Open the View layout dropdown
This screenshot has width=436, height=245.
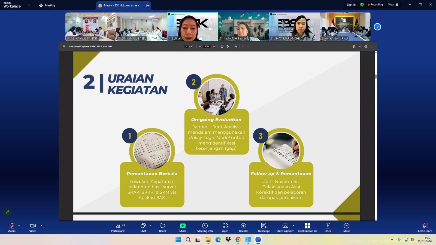(x=393, y=5)
